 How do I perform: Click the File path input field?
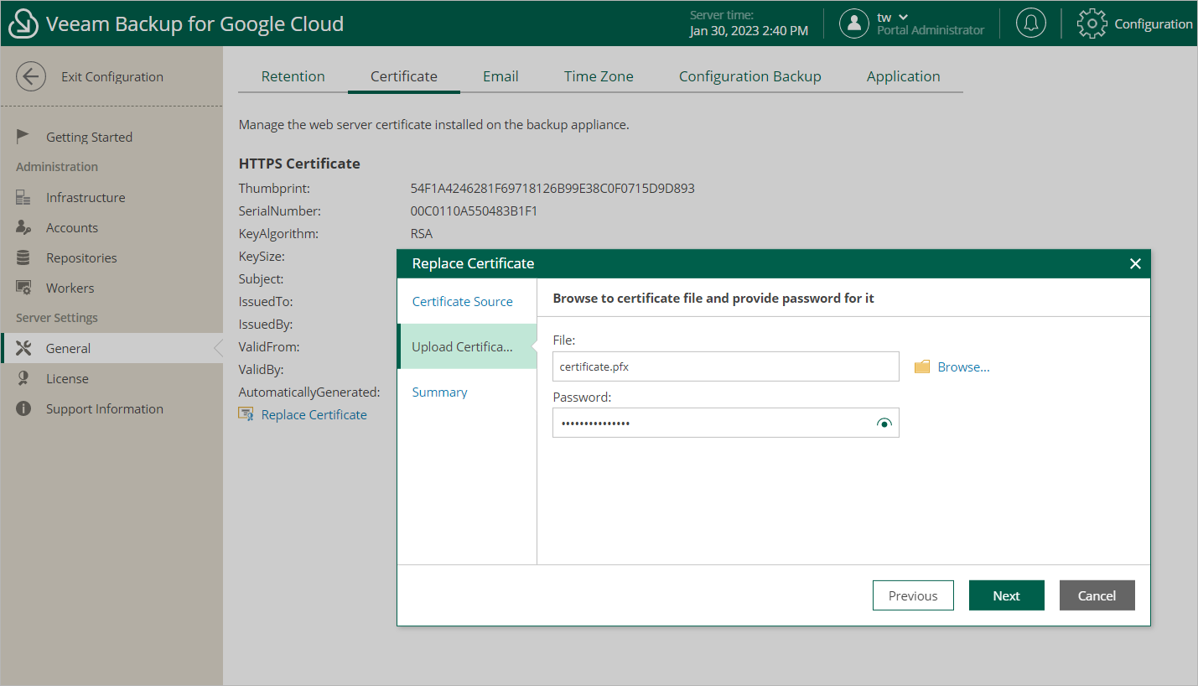point(725,366)
